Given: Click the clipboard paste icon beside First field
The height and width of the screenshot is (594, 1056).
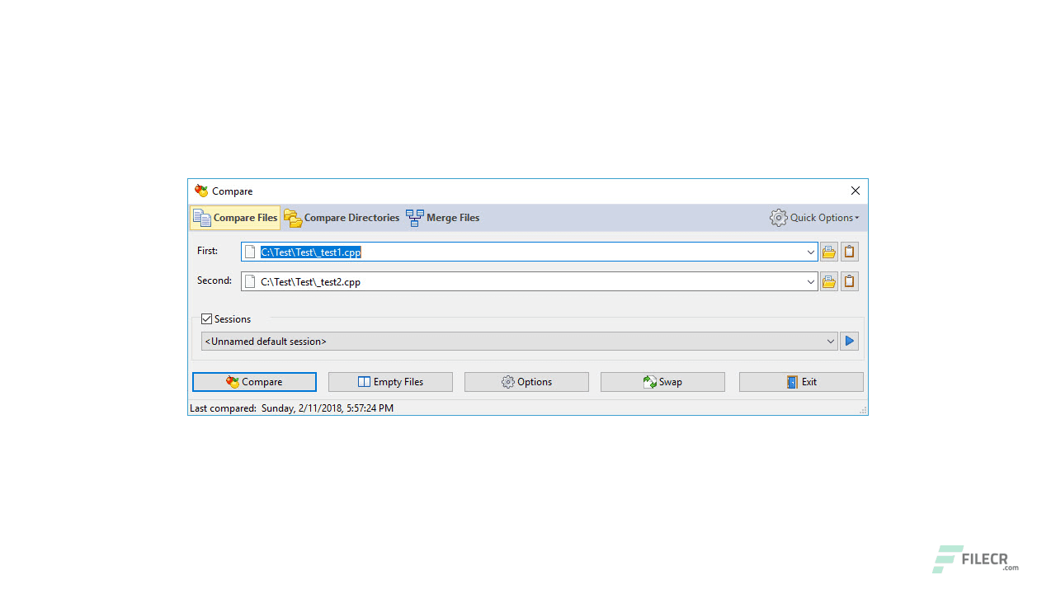Looking at the screenshot, I should 849,252.
